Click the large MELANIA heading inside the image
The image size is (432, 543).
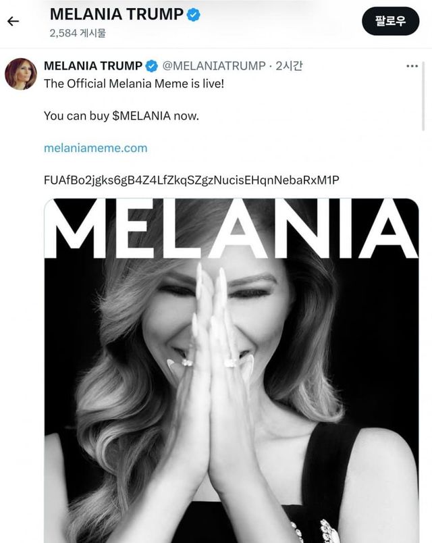[x=232, y=230]
